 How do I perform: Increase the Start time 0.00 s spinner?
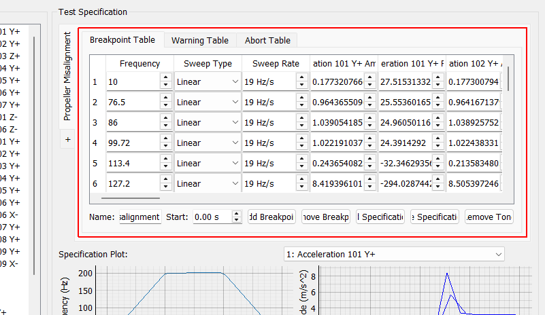pyautogui.click(x=236, y=214)
